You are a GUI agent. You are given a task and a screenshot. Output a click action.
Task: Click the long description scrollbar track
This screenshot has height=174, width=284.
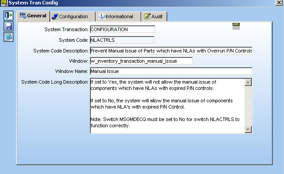click(248, 106)
